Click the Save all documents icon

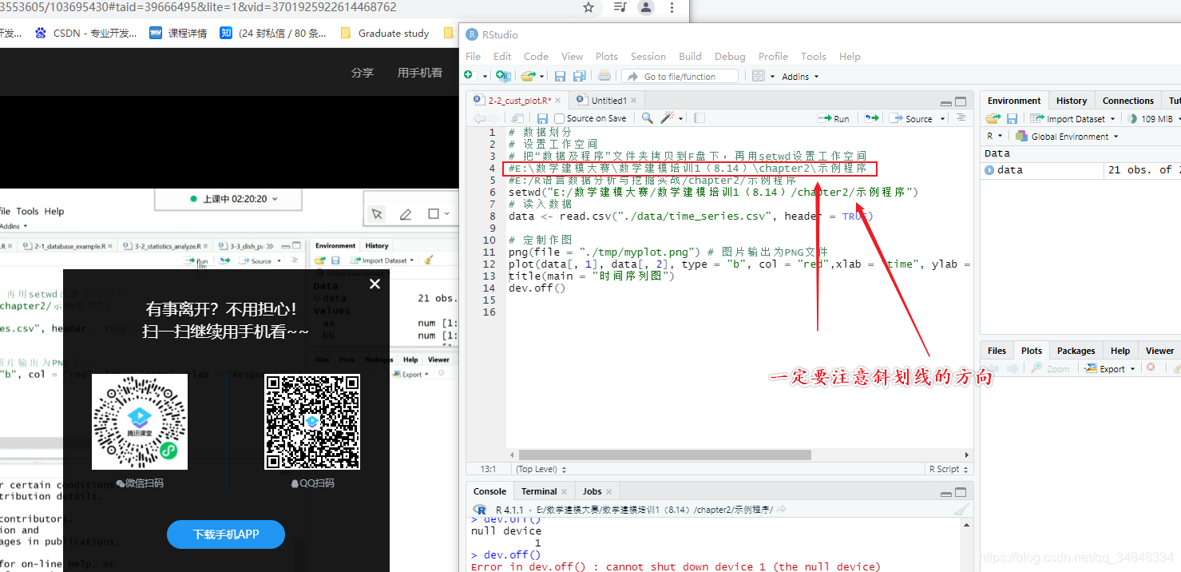coord(579,76)
